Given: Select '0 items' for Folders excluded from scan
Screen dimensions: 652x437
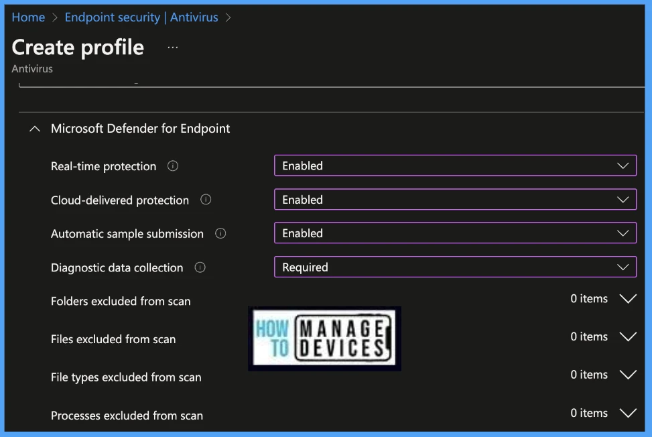Looking at the screenshot, I should point(589,298).
